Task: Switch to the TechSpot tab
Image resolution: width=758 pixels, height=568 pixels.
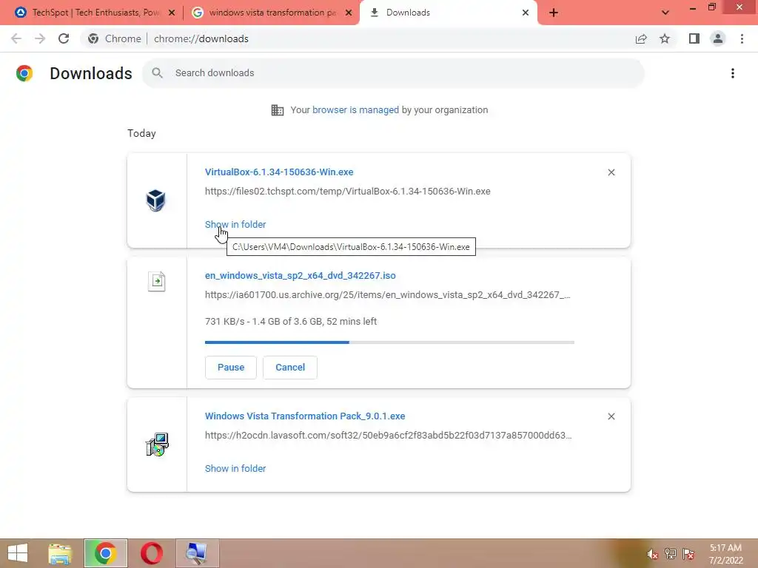Action: point(94,13)
